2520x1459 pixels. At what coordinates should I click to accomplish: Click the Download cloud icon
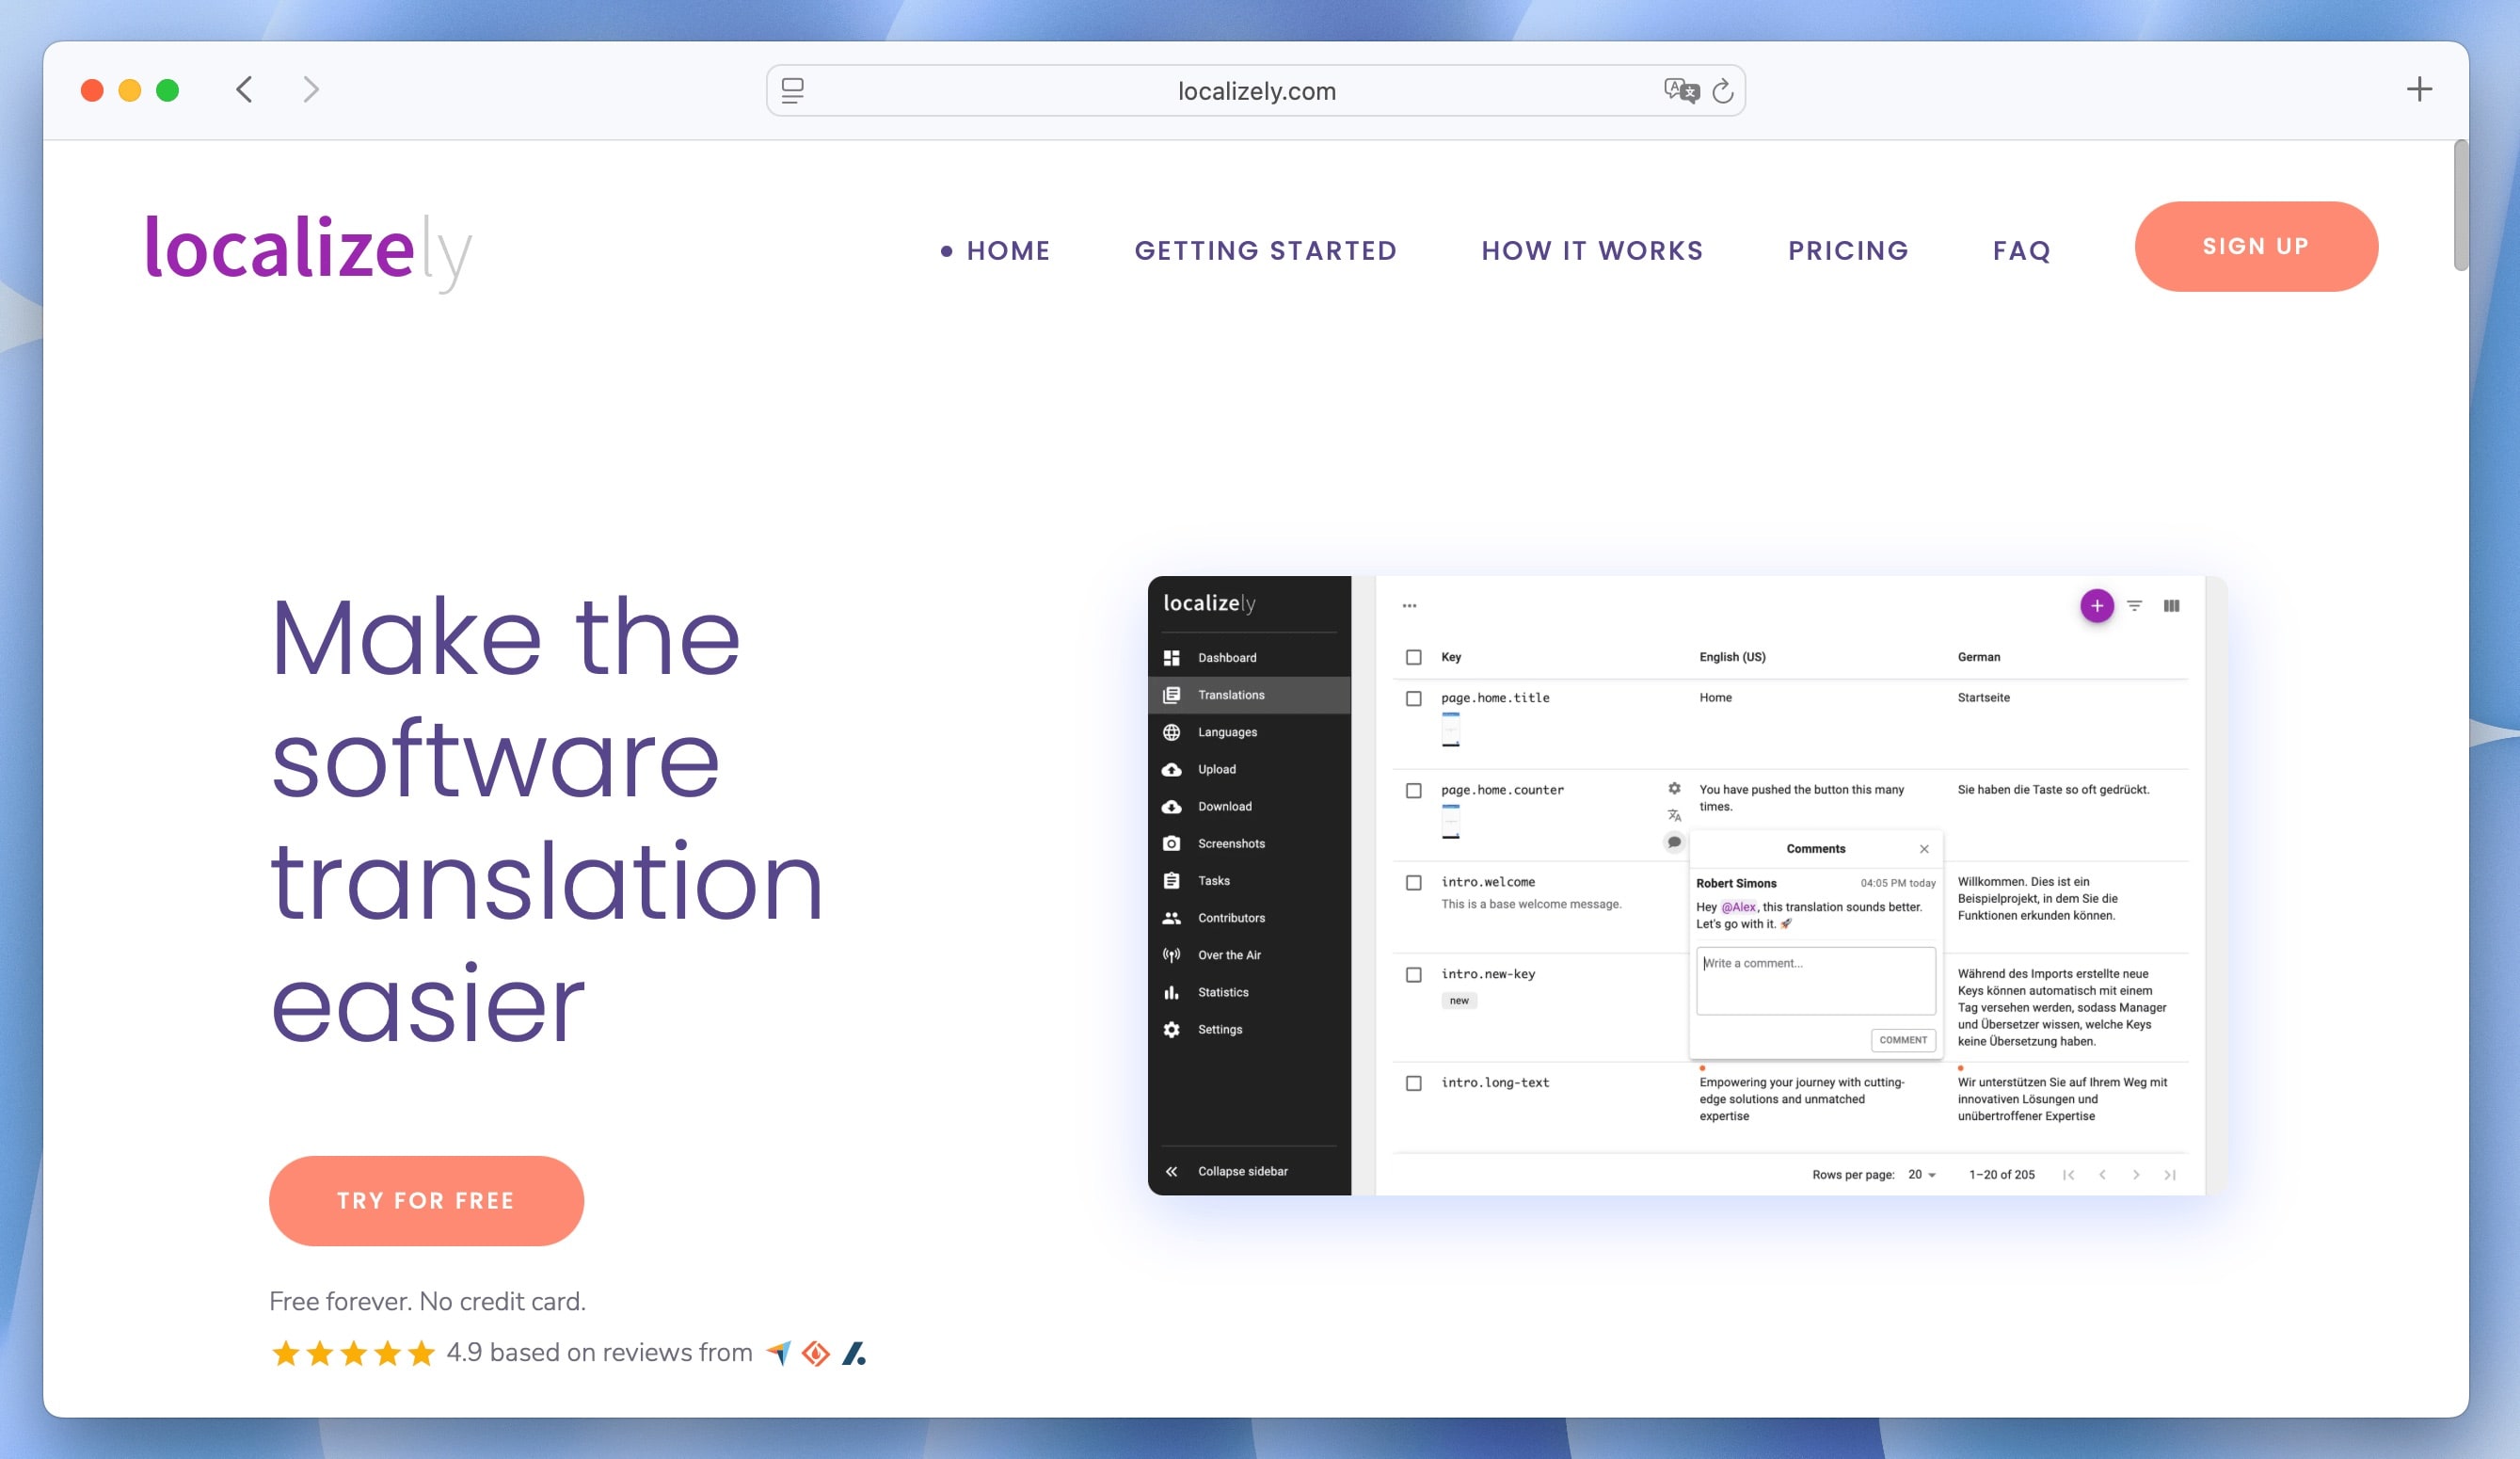[1171, 806]
